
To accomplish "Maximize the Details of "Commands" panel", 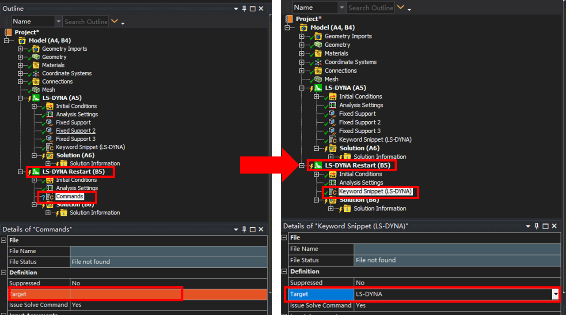I will [253, 229].
